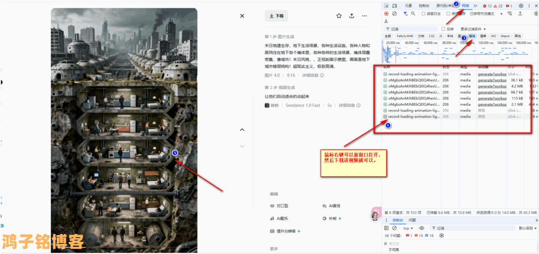Open the 默认级别 log level dropdown
This screenshot has height=254, width=539.
pos(527,228)
